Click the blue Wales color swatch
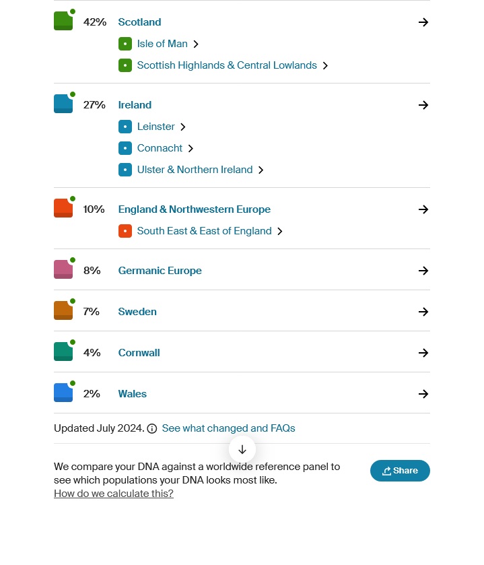 pyautogui.click(x=63, y=393)
